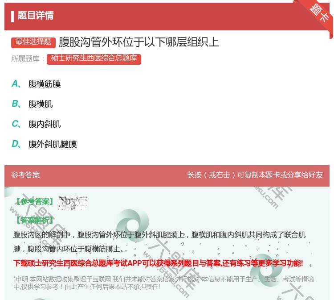The image size is (334, 300).
Task: Select option letter D
Action: pyautogui.click(x=15, y=144)
